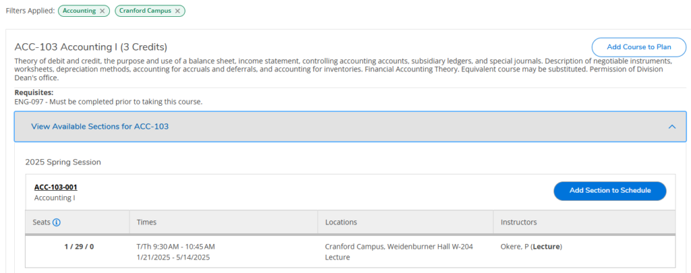Click the Seats info icon
The height and width of the screenshot is (273, 691).
pos(57,222)
